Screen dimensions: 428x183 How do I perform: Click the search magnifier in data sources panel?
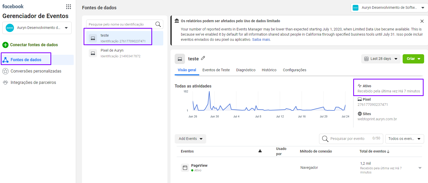(x=158, y=24)
